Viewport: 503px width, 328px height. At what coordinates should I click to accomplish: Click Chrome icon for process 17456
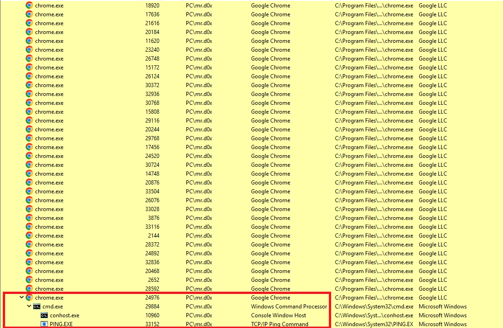[x=29, y=147]
